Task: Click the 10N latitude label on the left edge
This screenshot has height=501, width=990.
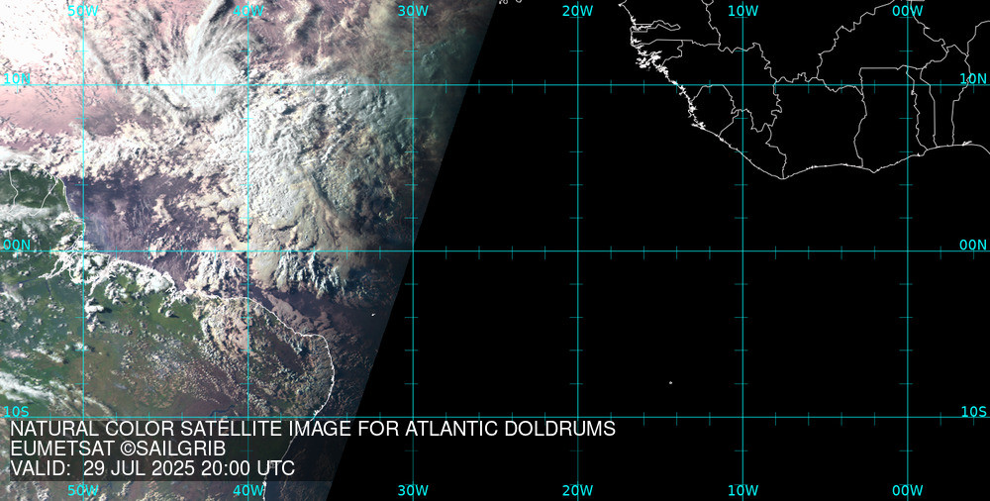Action: 17,78
